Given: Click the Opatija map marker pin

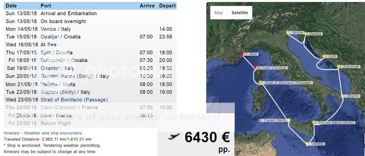Looking at the screenshot, I should coord(305,34).
